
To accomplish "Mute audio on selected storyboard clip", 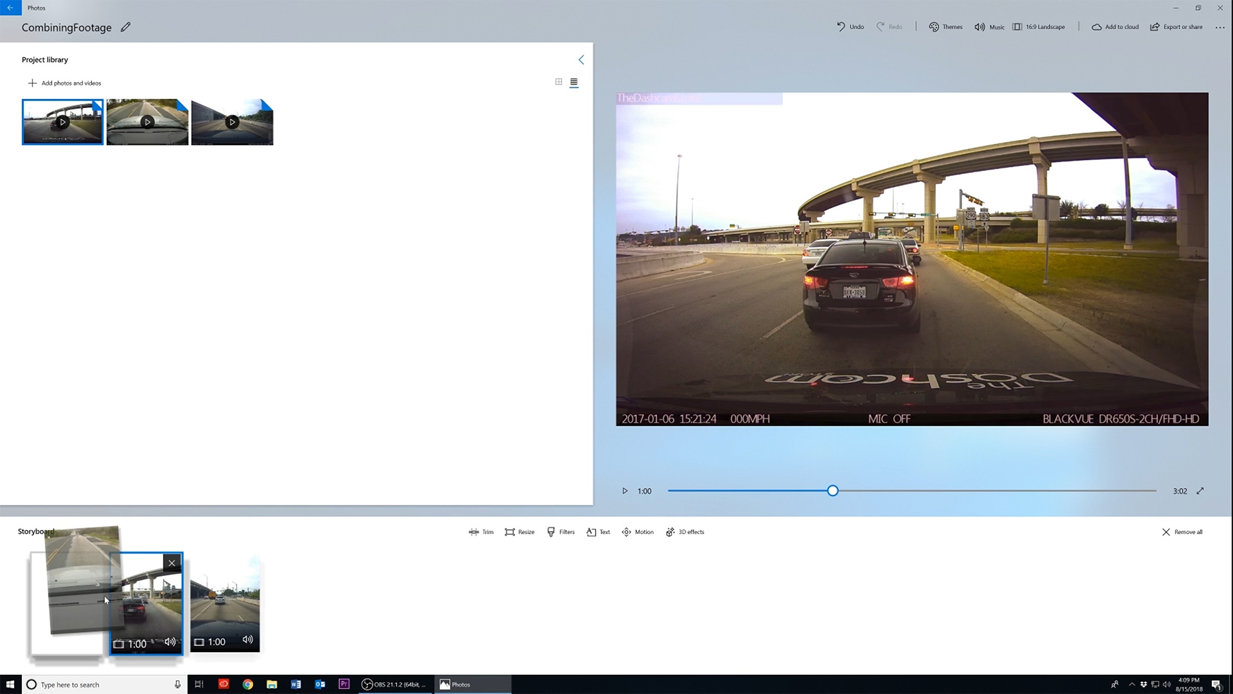I will tap(170, 642).
